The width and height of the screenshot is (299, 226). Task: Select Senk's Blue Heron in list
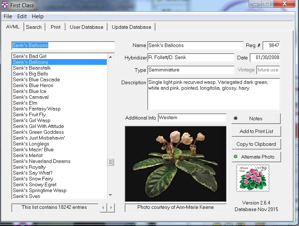59,85
